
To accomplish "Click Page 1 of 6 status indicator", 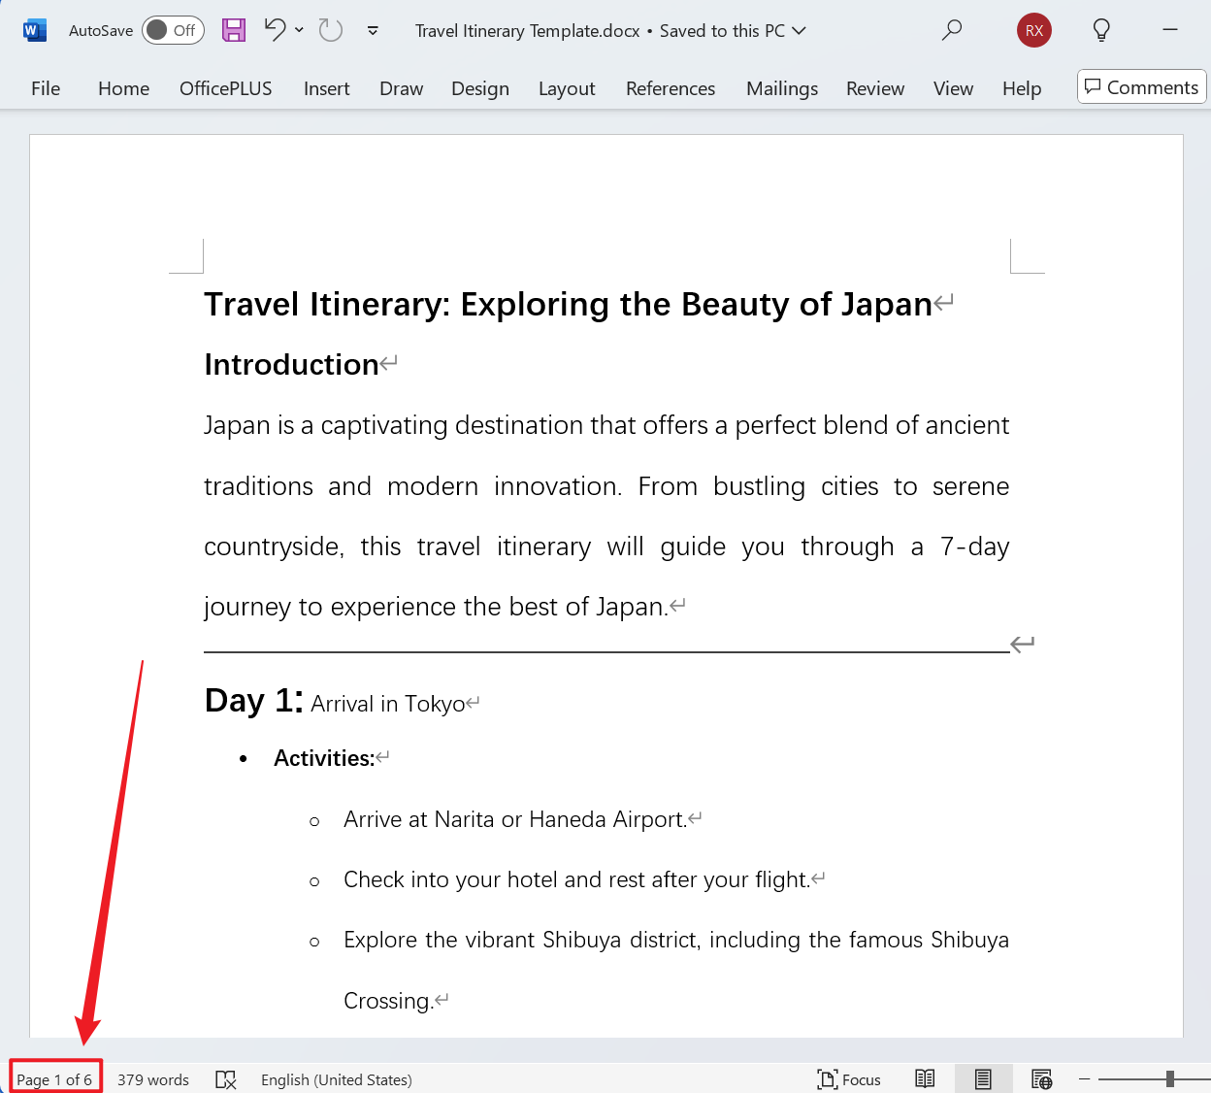I will 55,1078.
